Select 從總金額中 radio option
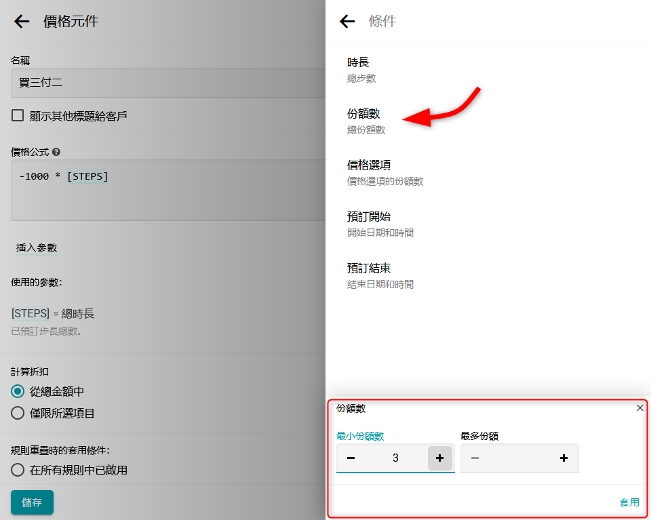 coord(18,391)
